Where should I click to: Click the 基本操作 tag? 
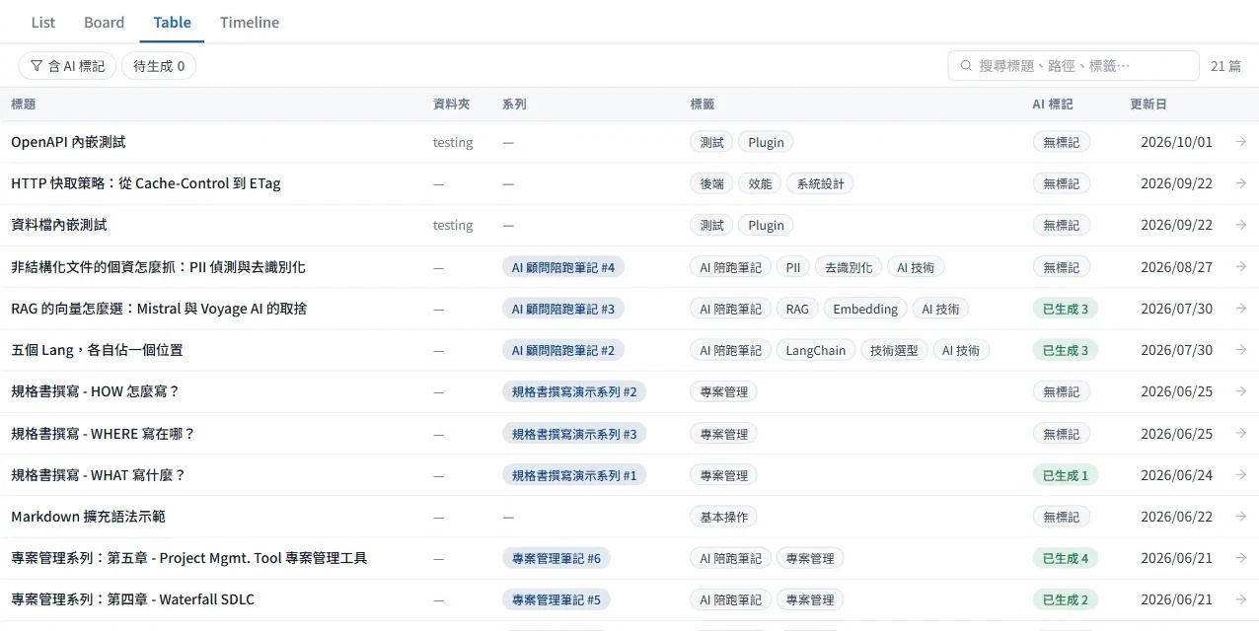[723, 517]
